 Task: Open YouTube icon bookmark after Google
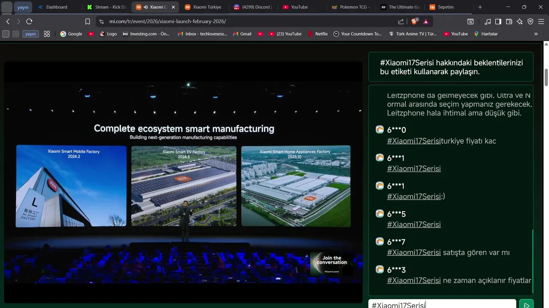tap(91, 34)
